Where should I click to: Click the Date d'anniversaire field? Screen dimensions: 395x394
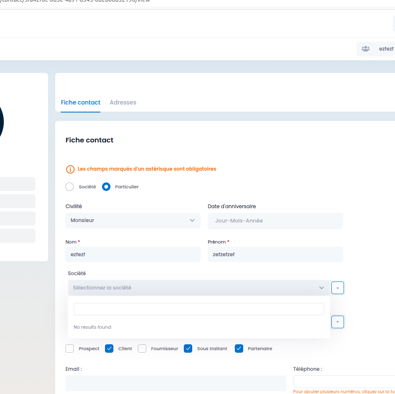(x=275, y=220)
